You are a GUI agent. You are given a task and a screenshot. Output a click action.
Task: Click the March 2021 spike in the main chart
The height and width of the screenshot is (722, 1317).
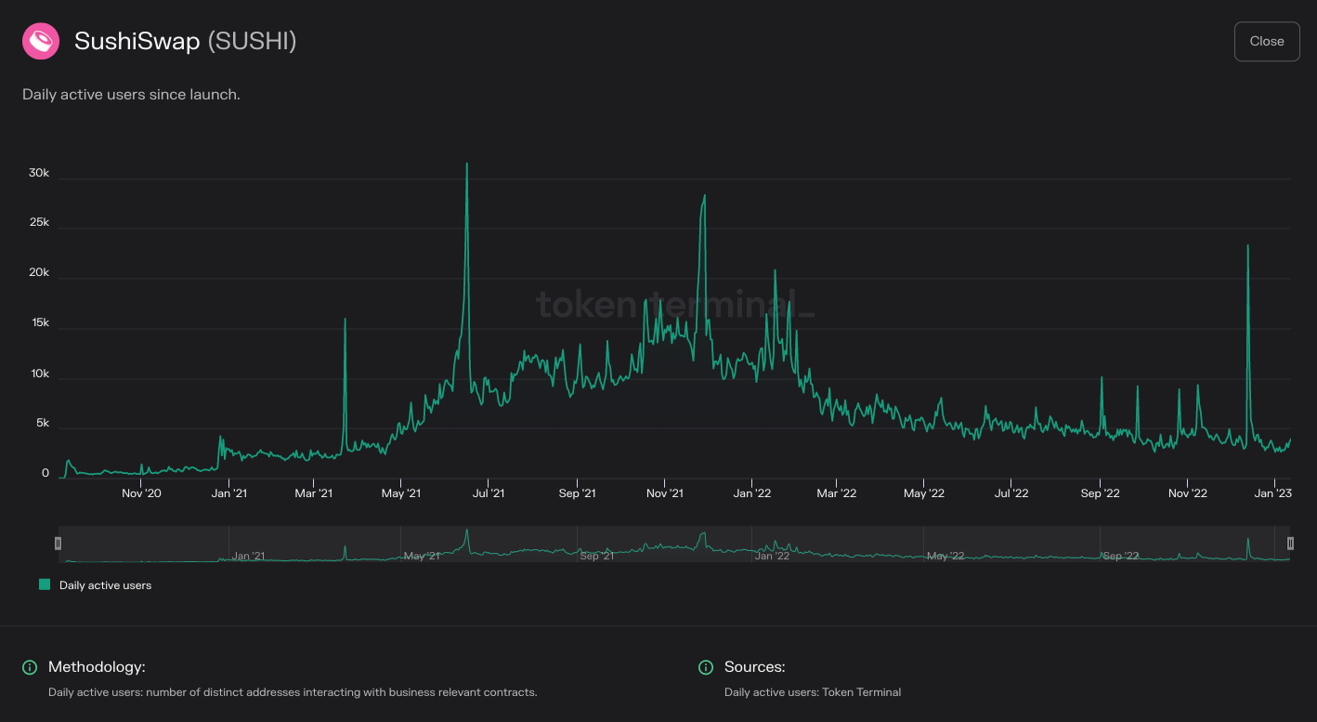point(346,321)
